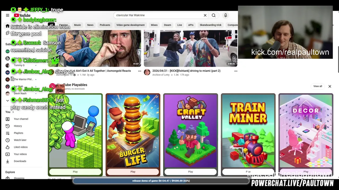This screenshot has width=339, height=190.
Task: Select the APIs filter chip
Action: 191,25
